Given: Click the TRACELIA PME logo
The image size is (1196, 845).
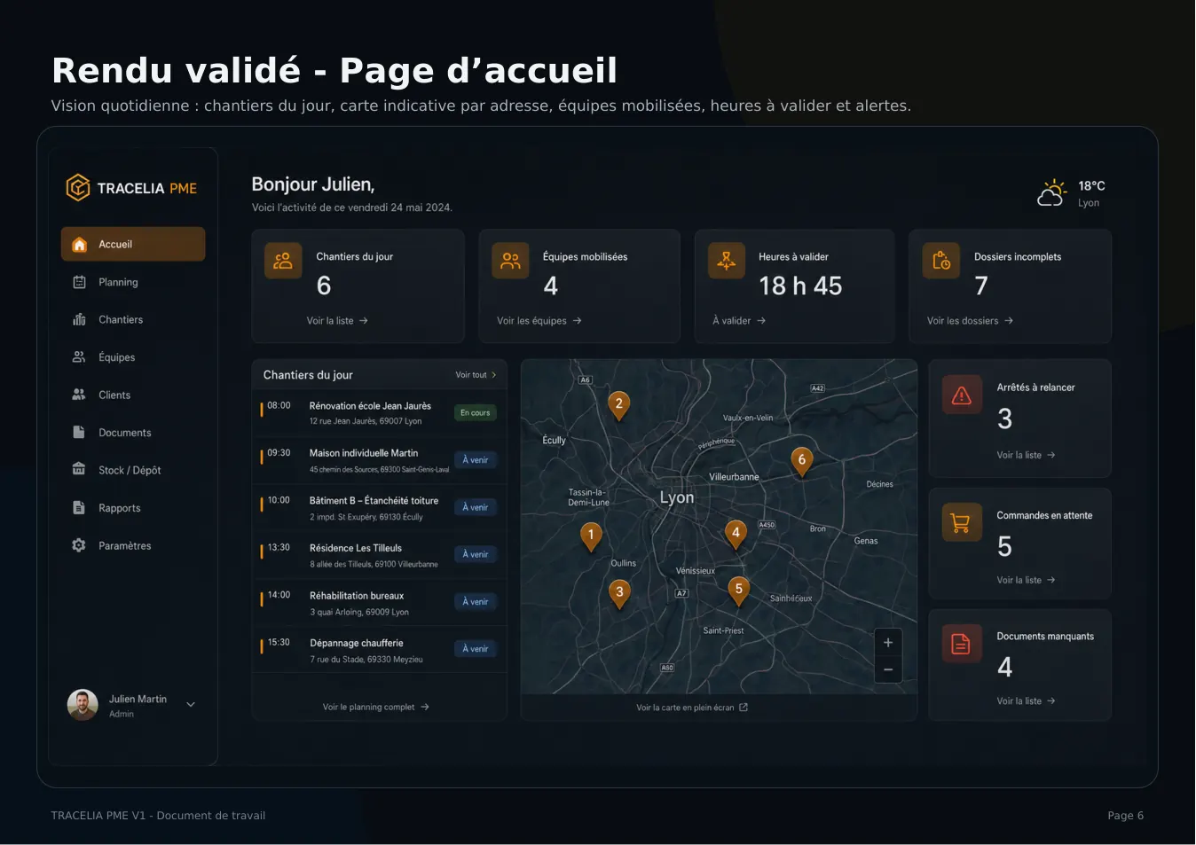Looking at the screenshot, I should tap(131, 188).
